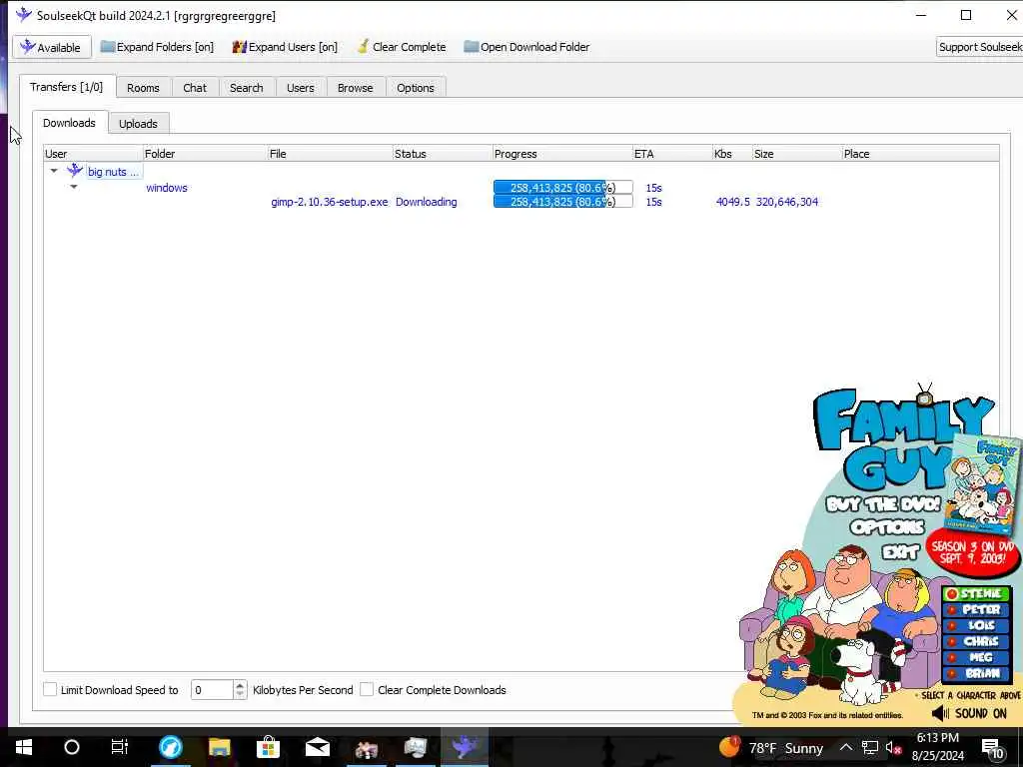Open Task View on the taskbar

click(x=120, y=747)
